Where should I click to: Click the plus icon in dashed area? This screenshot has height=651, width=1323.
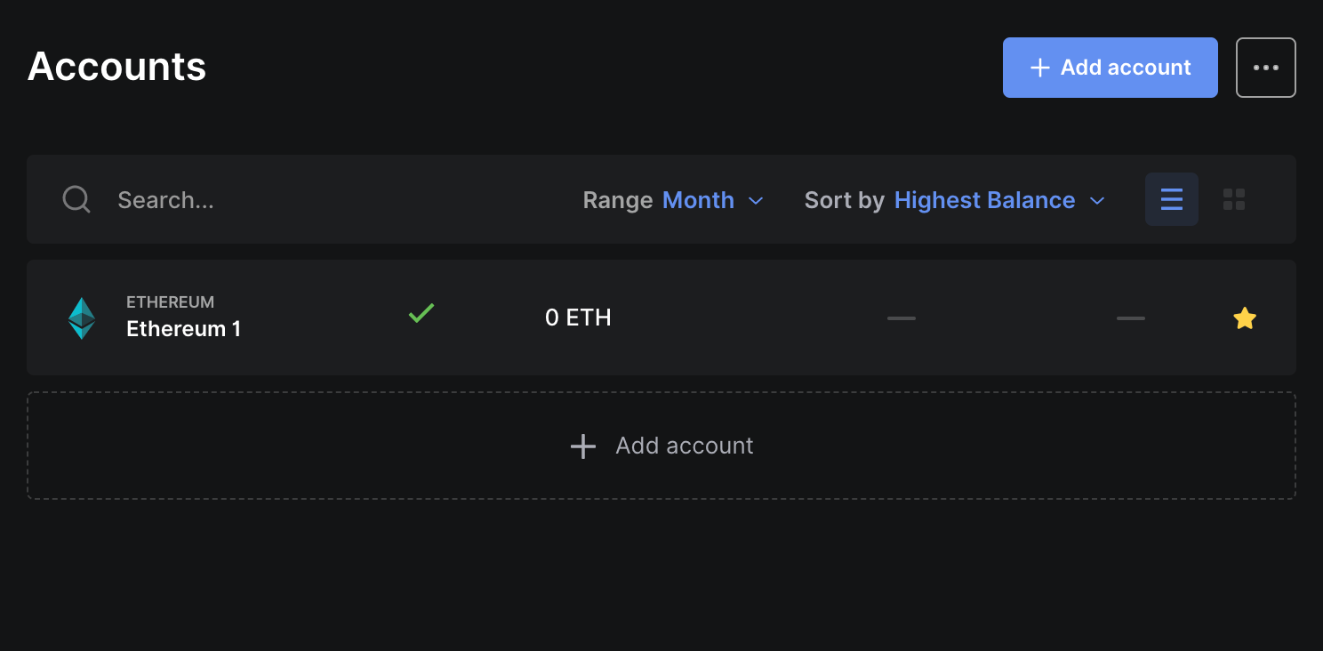pyautogui.click(x=583, y=446)
